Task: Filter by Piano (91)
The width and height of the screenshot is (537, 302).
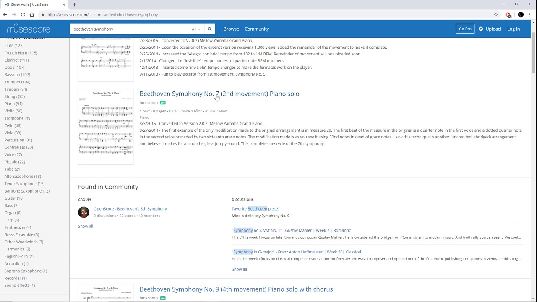Action: [x=13, y=104]
